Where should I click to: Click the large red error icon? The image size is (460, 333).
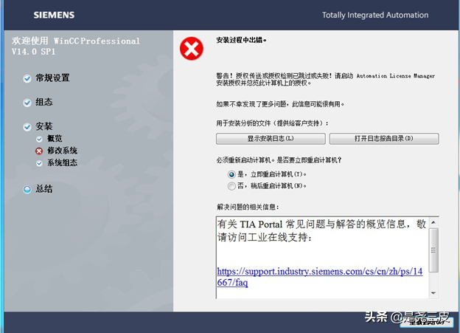coord(191,49)
